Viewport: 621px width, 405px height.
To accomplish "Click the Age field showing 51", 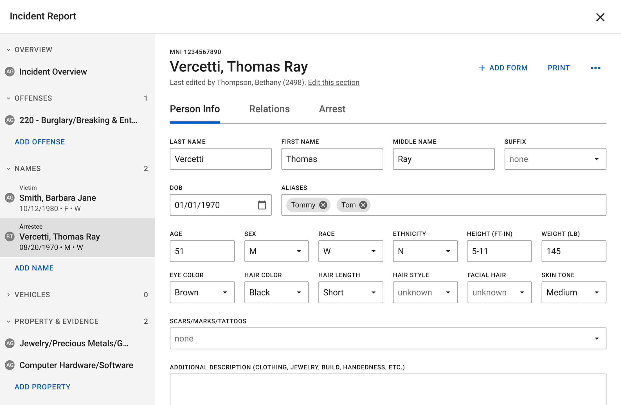I will click(x=202, y=251).
